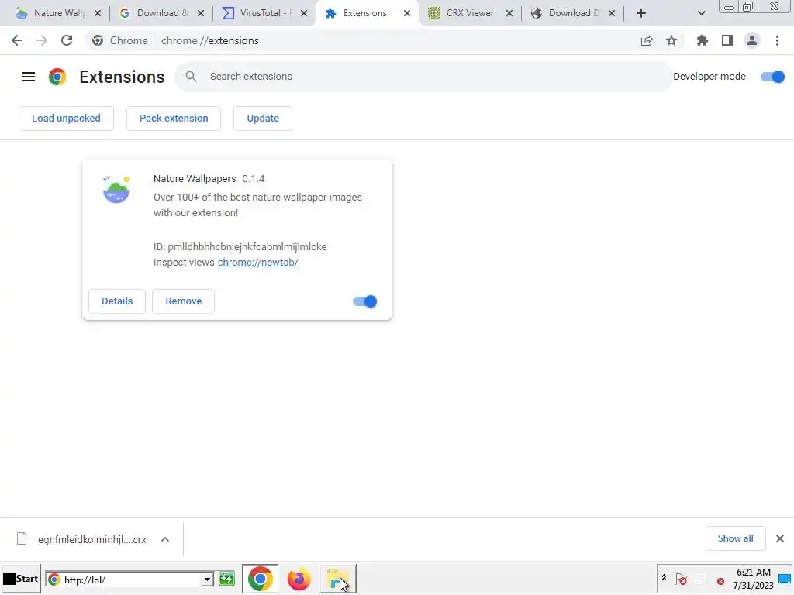Screen dimensions: 794x595
Task: Open the hamburger main menu on Extensions page
Action: click(x=29, y=77)
